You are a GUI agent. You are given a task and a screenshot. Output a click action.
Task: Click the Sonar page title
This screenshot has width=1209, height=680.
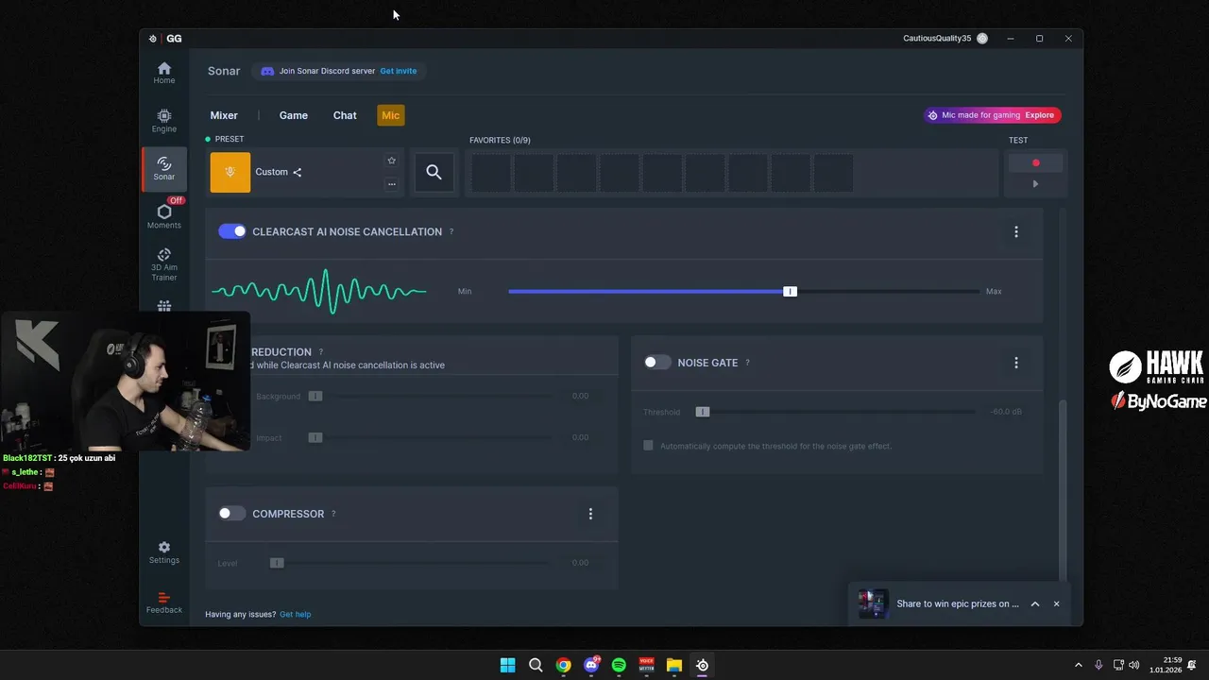[x=224, y=71]
